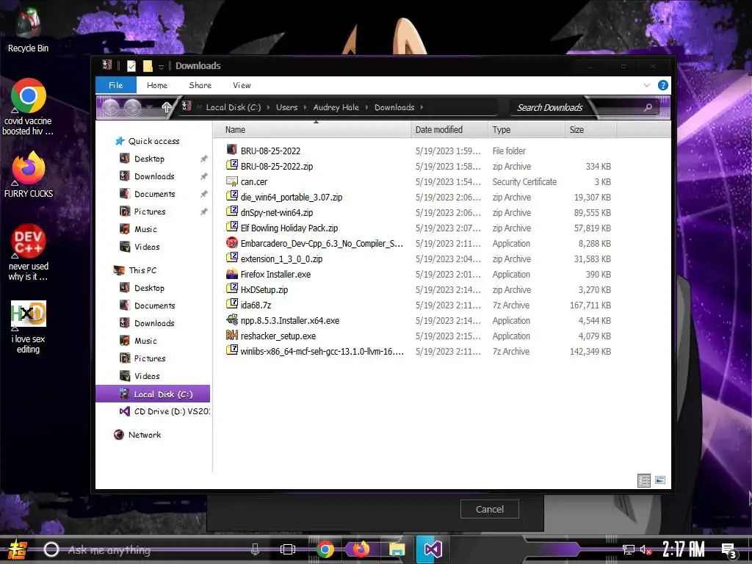Select HxDSetup.zip file
Viewport: 752px width, 564px height.
(x=257, y=289)
